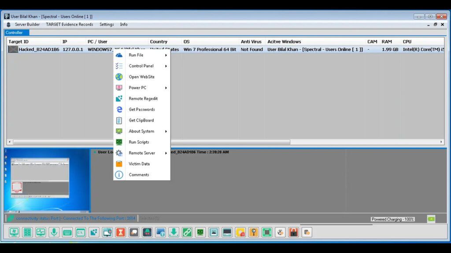This screenshot has height=253, width=451.
Task: Open the Info menu
Action: (x=124, y=25)
